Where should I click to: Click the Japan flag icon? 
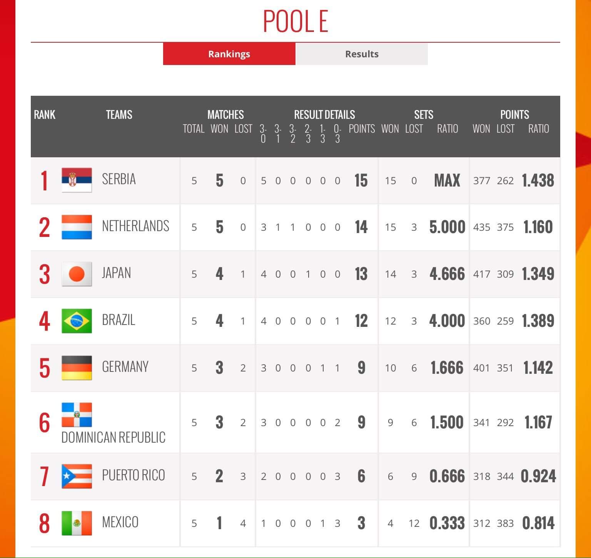point(77,274)
